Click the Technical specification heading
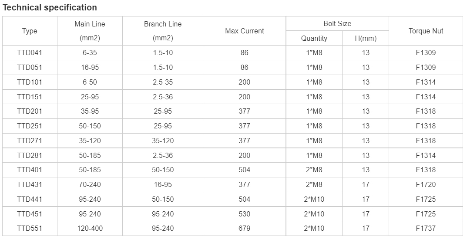The image size is (467, 239). click(50, 7)
